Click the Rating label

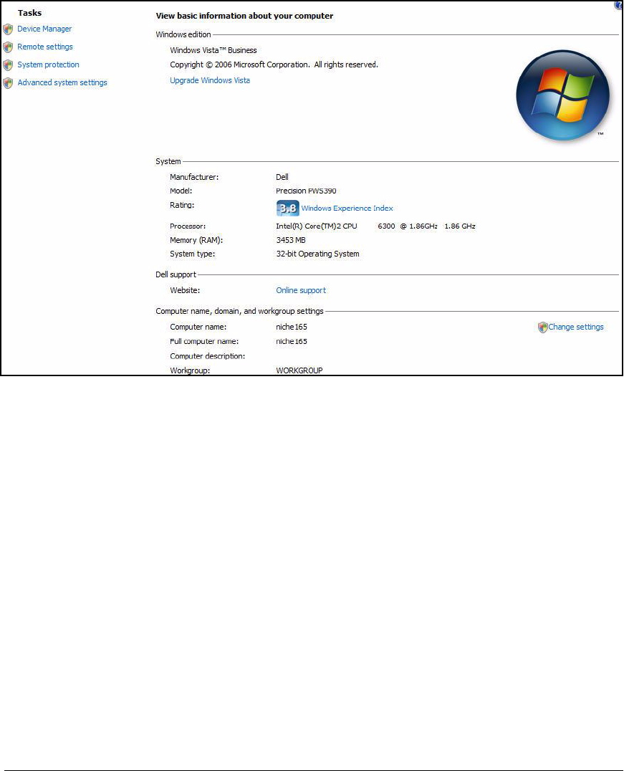pos(182,205)
